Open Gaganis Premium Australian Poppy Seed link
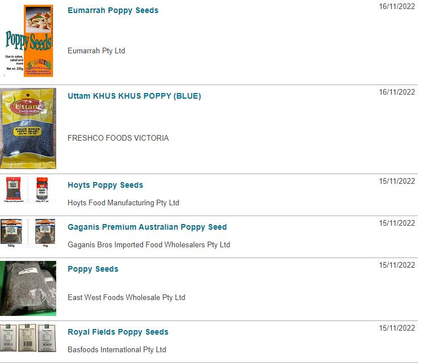The image size is (423, 363). point(147,227)
